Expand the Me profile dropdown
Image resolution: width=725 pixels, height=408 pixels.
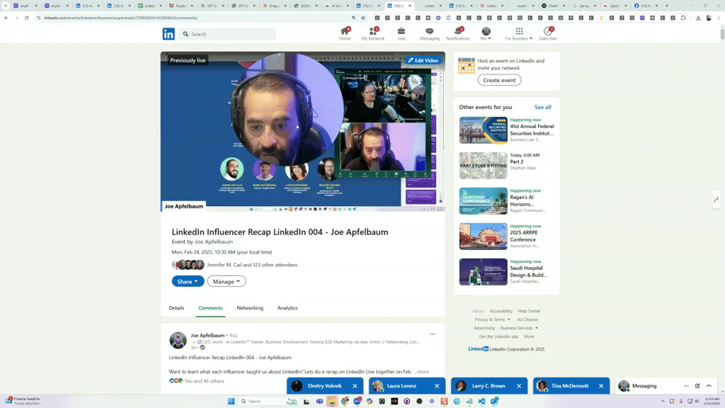486,34
